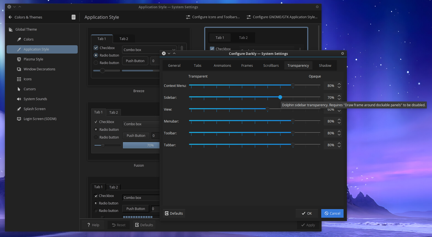Toggle the Fusion preview Checkbox
Viewport: 432px width, 237px height.
tap(96, 122)
